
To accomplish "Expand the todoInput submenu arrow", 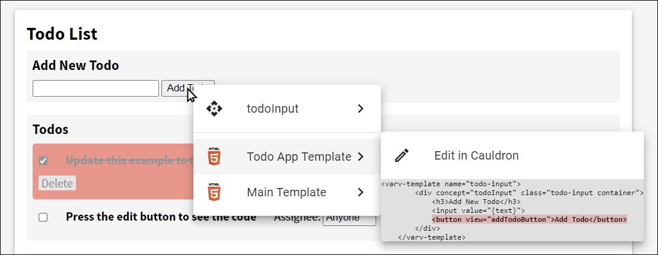I will pos(360,109).
